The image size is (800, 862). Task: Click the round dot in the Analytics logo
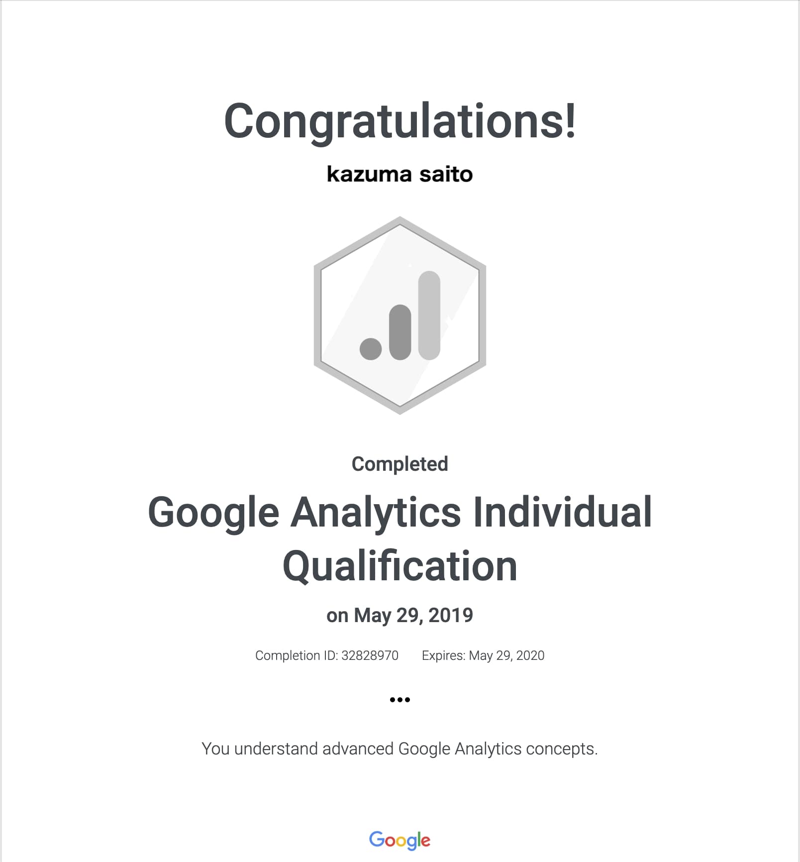point(371,348)
